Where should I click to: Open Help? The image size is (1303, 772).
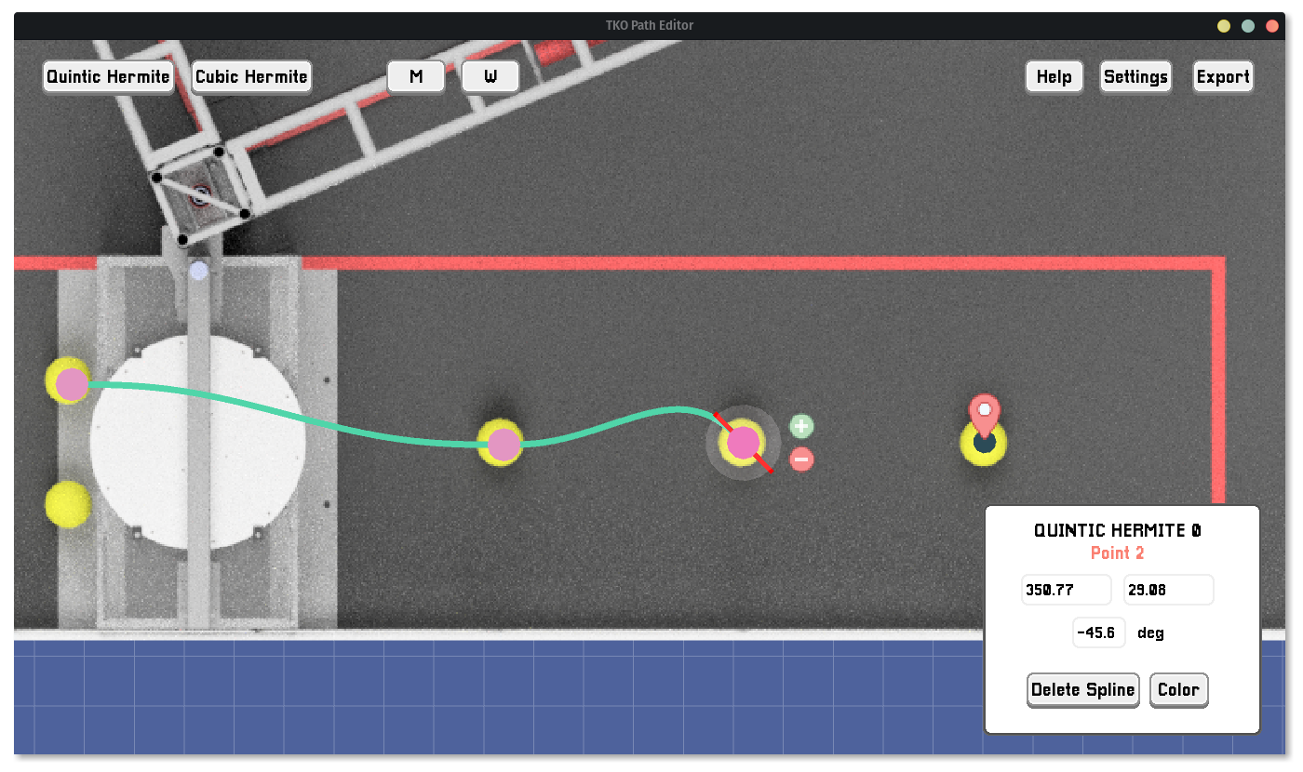1054,76
